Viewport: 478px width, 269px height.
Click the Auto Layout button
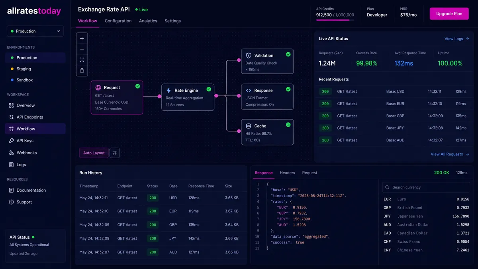[x=94, y=153]
